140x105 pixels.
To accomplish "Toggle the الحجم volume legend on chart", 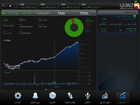I will pos(7,72).
